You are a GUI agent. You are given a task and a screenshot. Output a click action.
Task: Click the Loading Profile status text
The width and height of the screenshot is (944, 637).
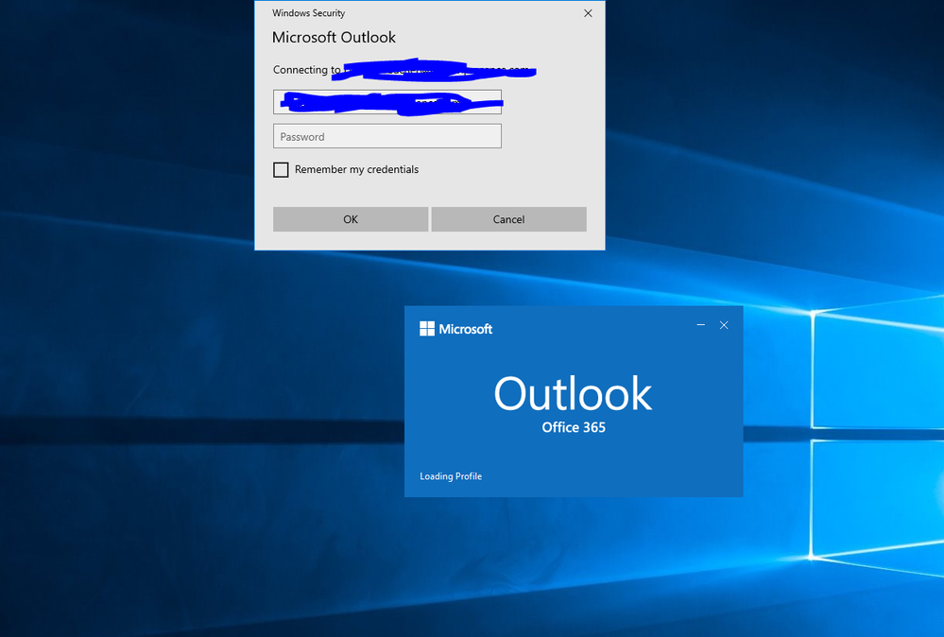pyautogui.click(x=451, y=476)
